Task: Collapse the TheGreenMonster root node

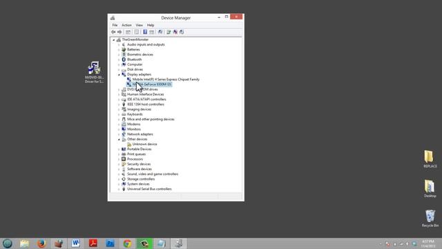Action: 114,40
